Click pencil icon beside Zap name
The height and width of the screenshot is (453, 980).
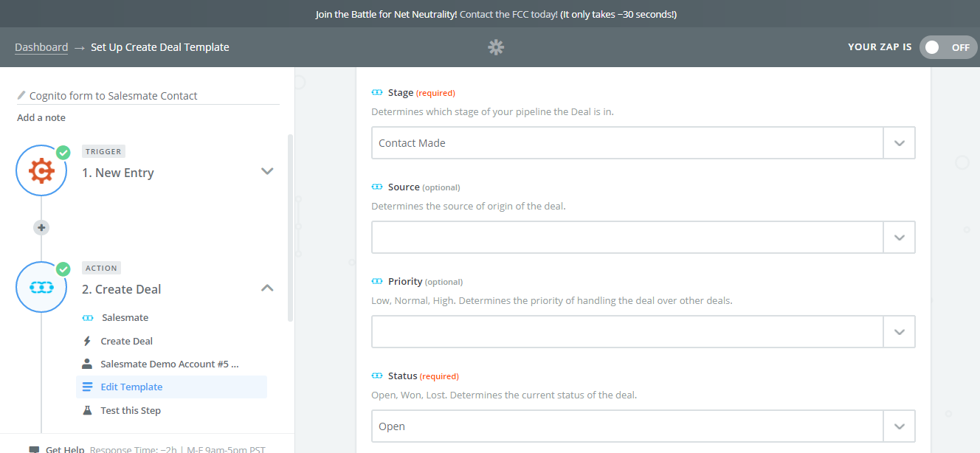(21, 95)
